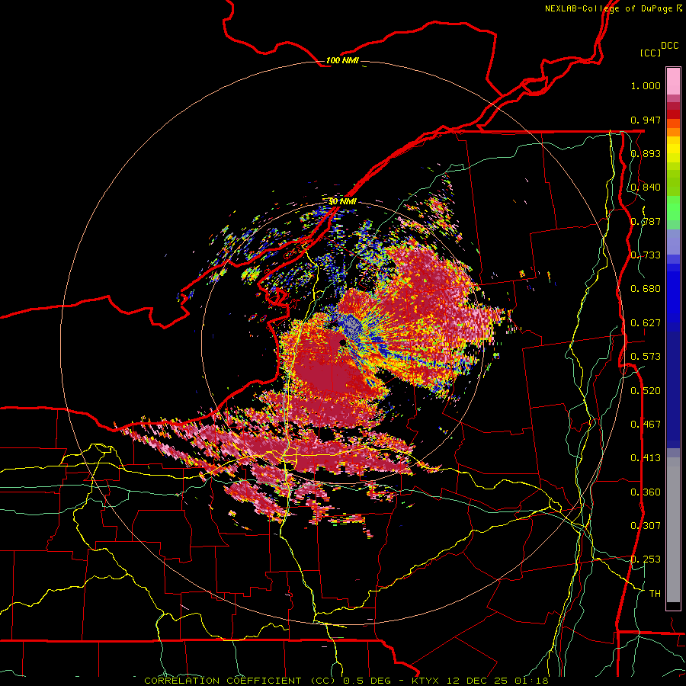Pick the 0.573 scale value
This screenshot has height=686, width=686.
pyautogui.click(x=646, y=357)
